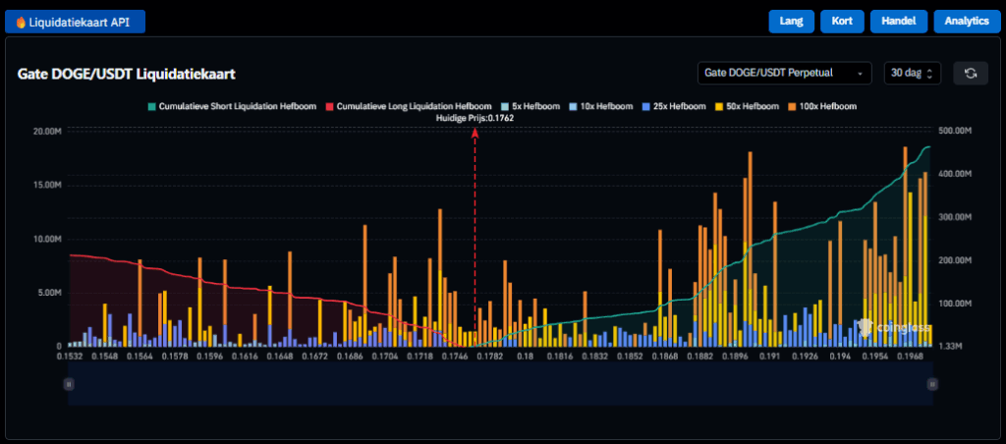The width and height of the screenshot is (1006, 444).
Task: Open the Gate DOGE/USDT Perpetual dropdown
Action: (784, 74)
